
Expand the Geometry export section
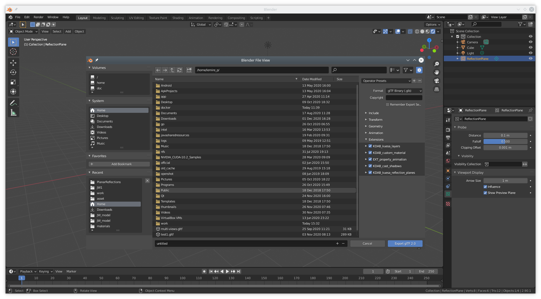(376, 126)
